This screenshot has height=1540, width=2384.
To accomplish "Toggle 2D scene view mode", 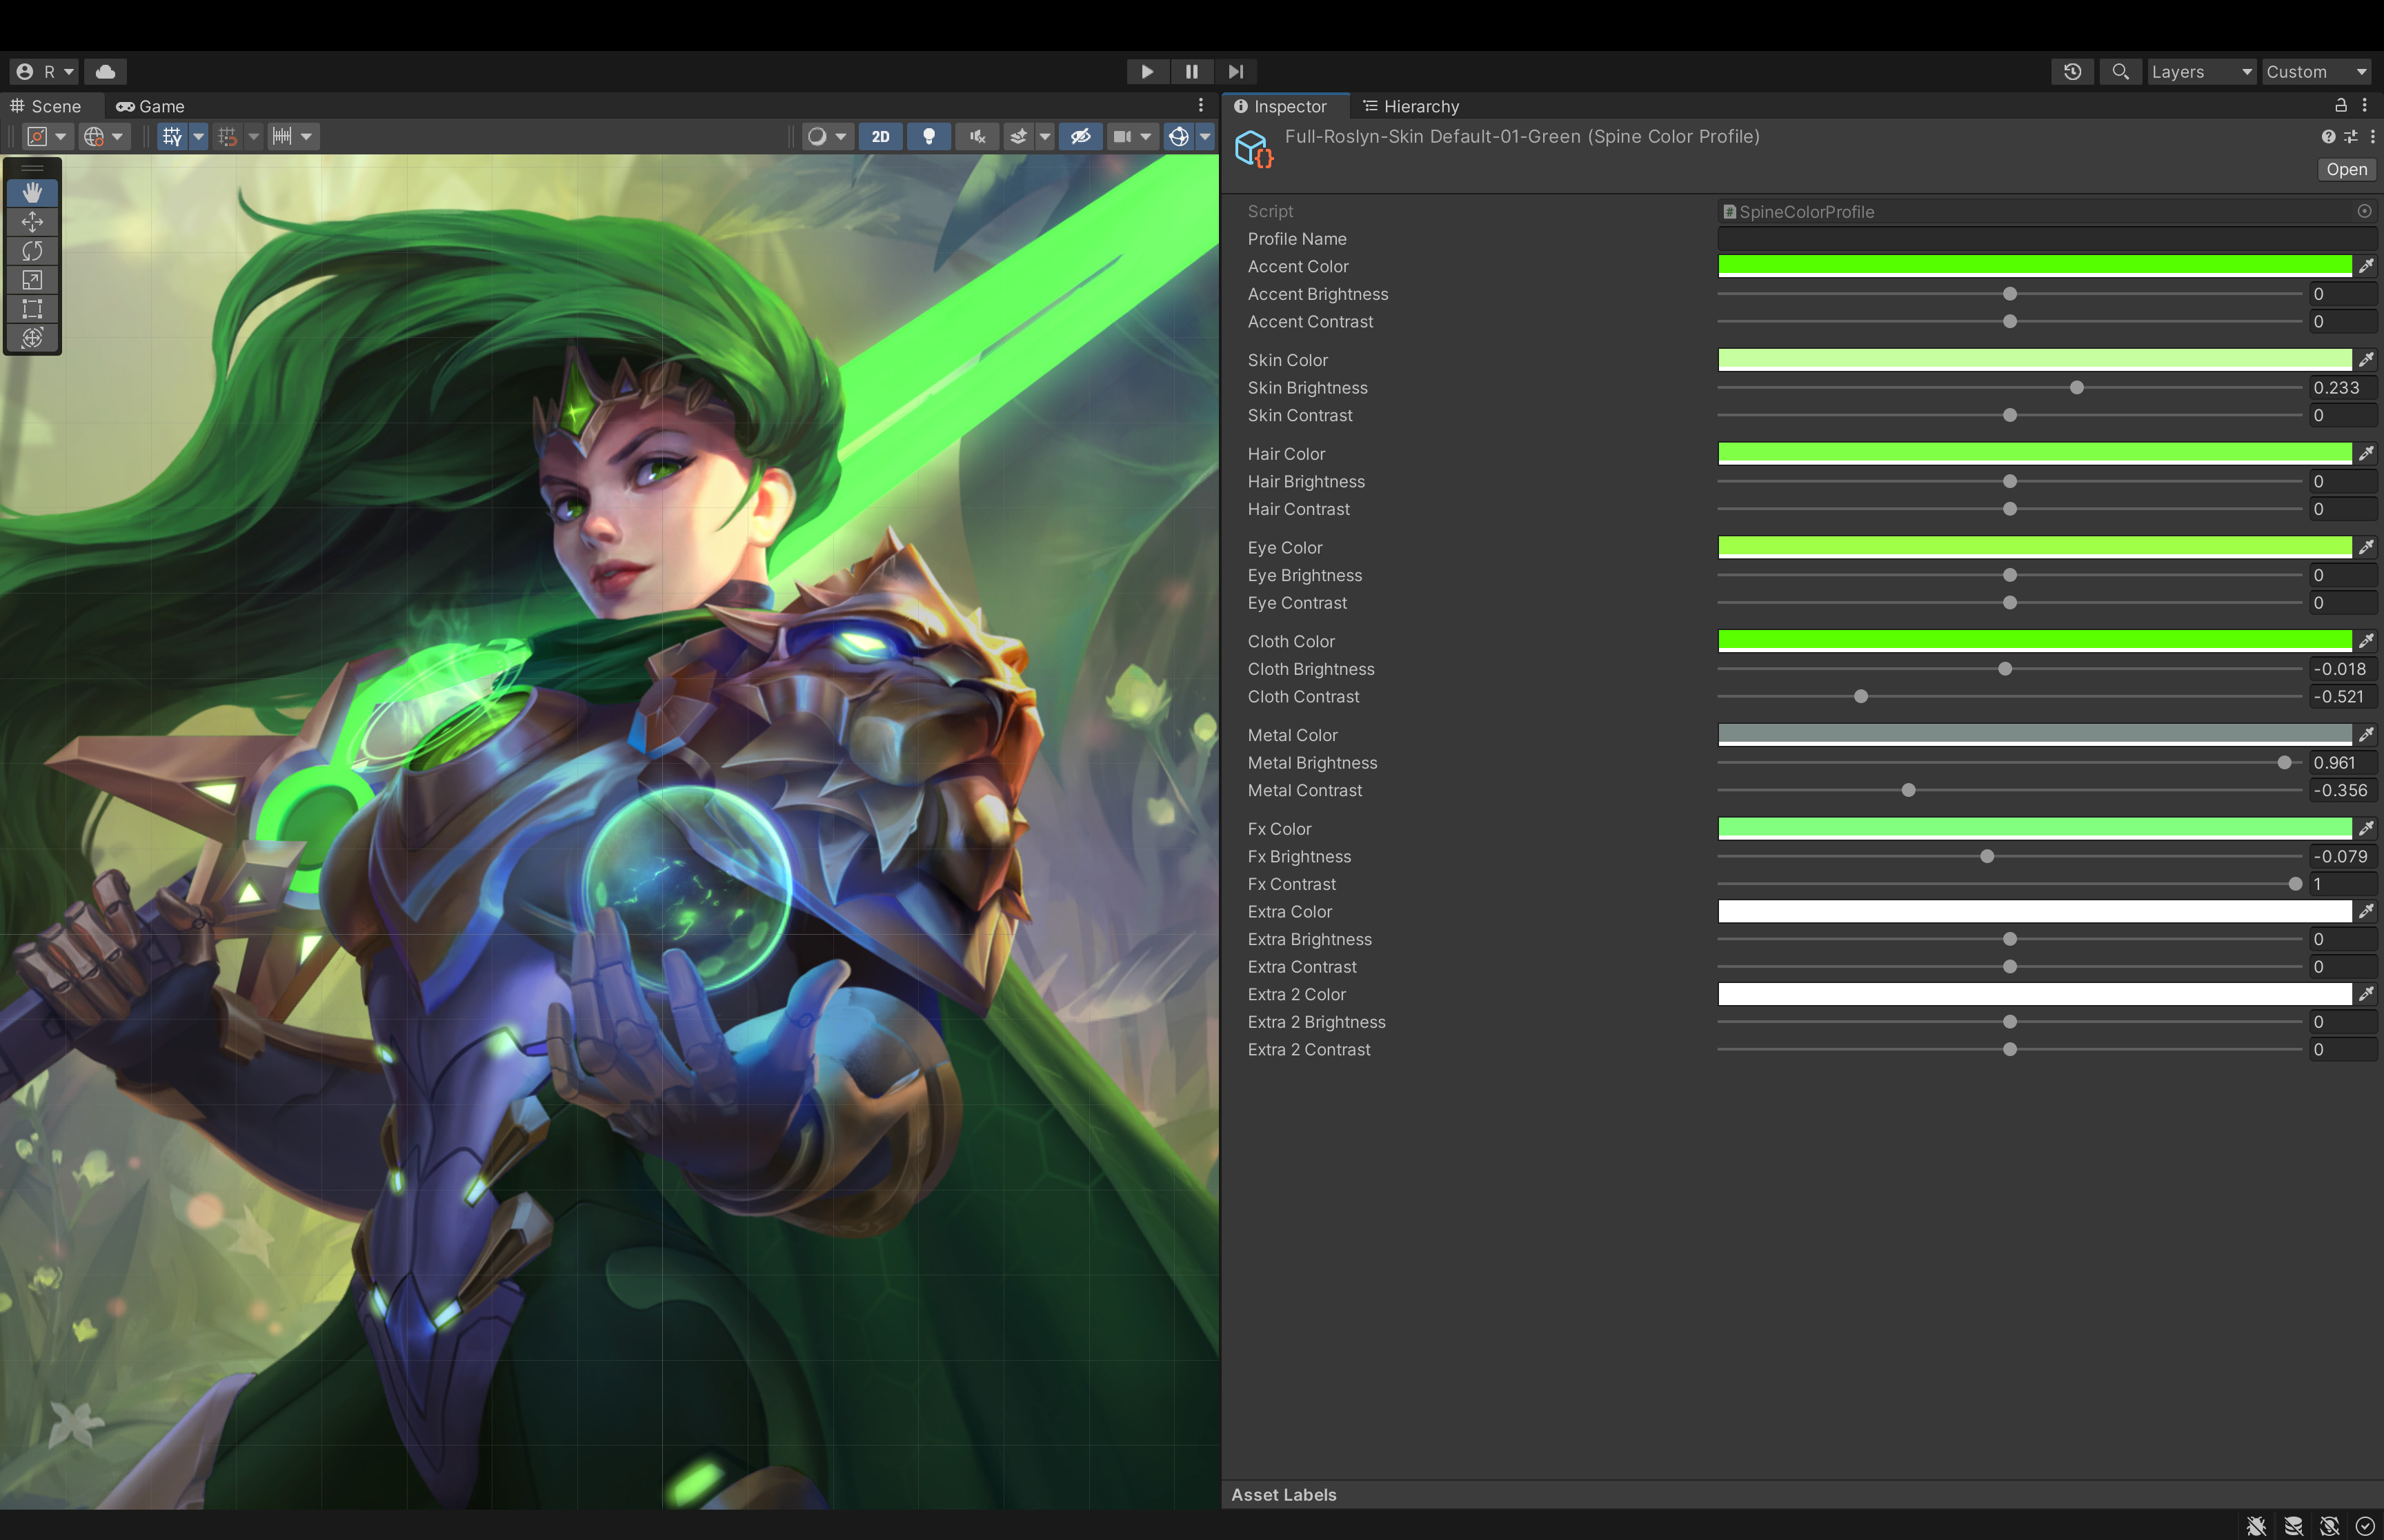I will pos(880,137).
